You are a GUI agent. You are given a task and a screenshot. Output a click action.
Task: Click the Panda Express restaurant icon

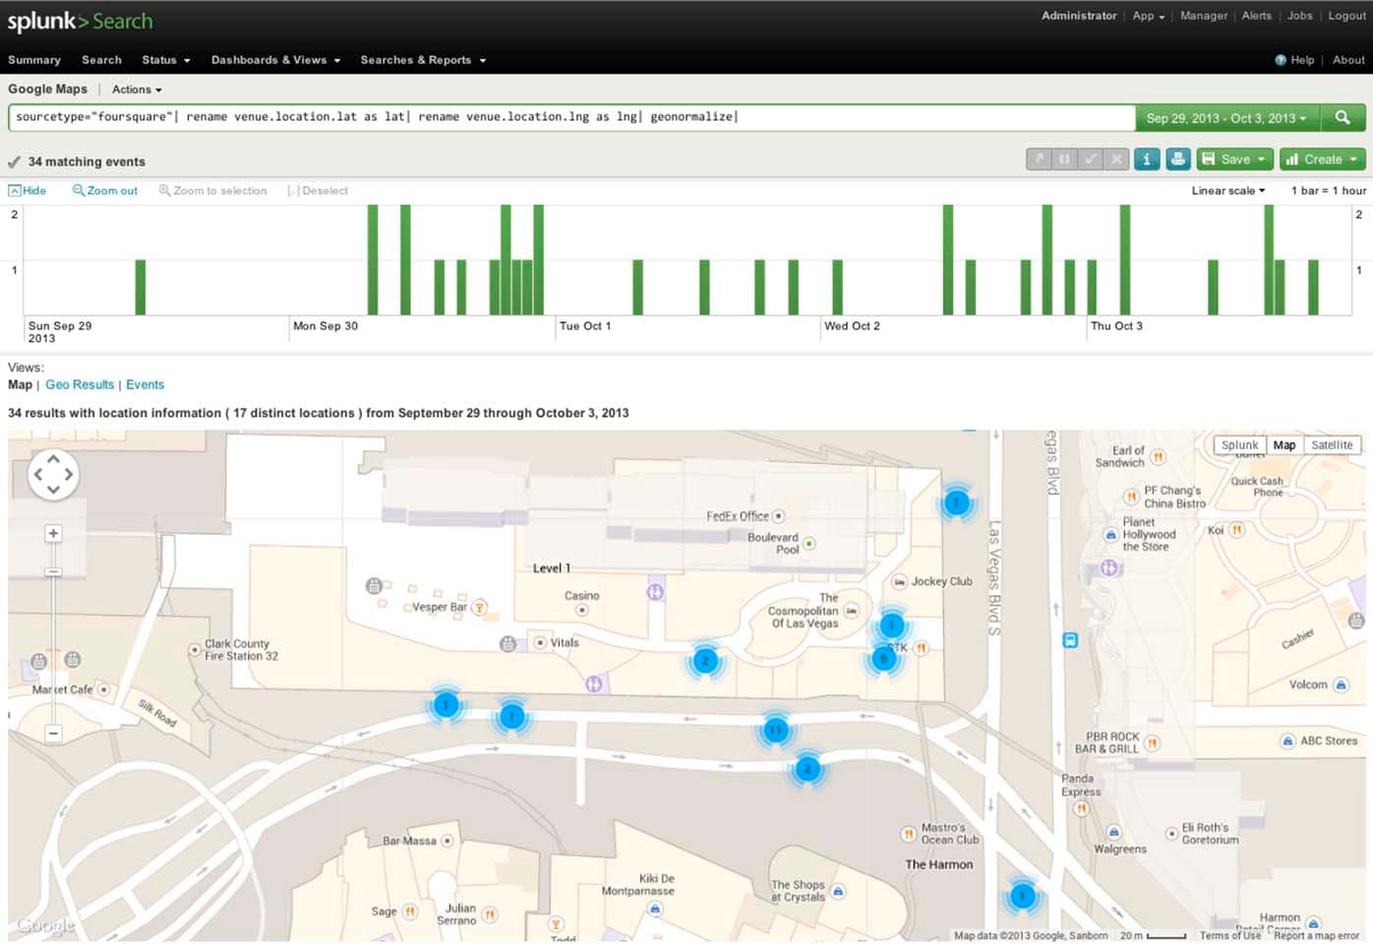coord(1081,808)
